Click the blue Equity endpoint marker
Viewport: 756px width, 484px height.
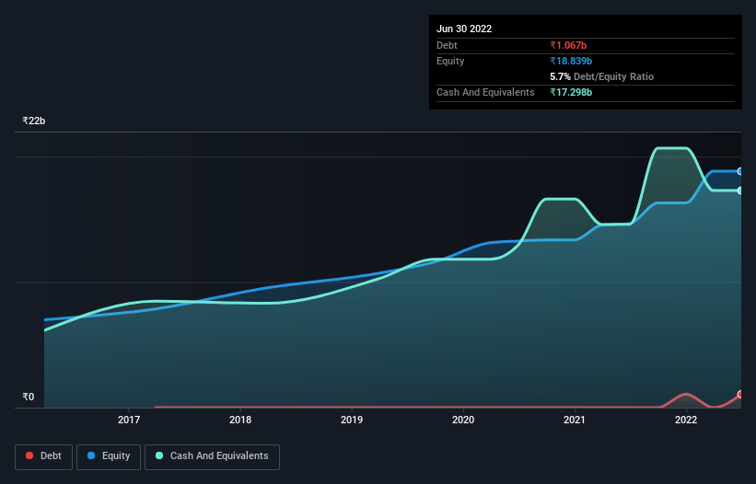[x=740, y=171]
